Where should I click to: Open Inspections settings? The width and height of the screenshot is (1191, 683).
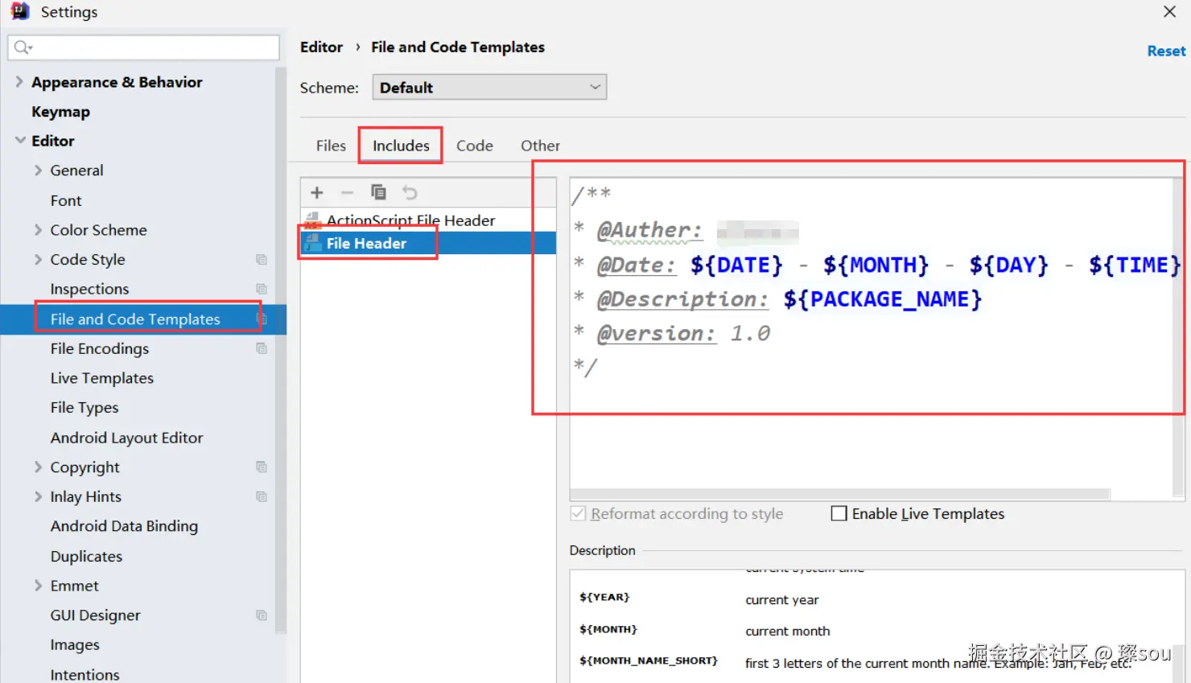pos(89,289)
